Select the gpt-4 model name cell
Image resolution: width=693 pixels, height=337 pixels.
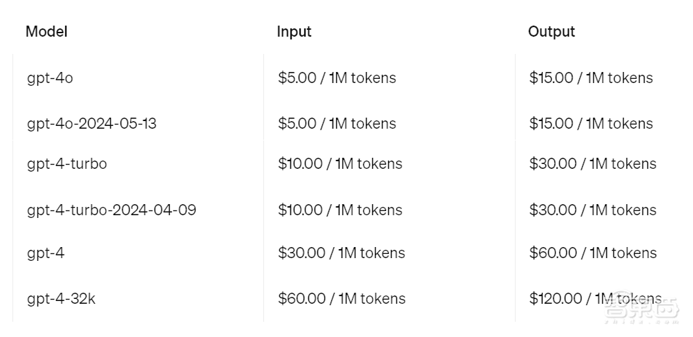[x=46, y=253]
